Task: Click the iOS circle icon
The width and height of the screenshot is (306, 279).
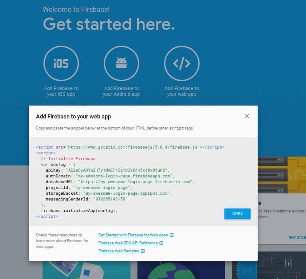Action: click(x=61, y=63)
